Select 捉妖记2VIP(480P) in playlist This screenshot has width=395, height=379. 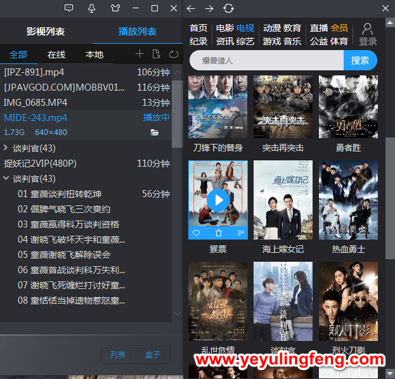(86, 164)
